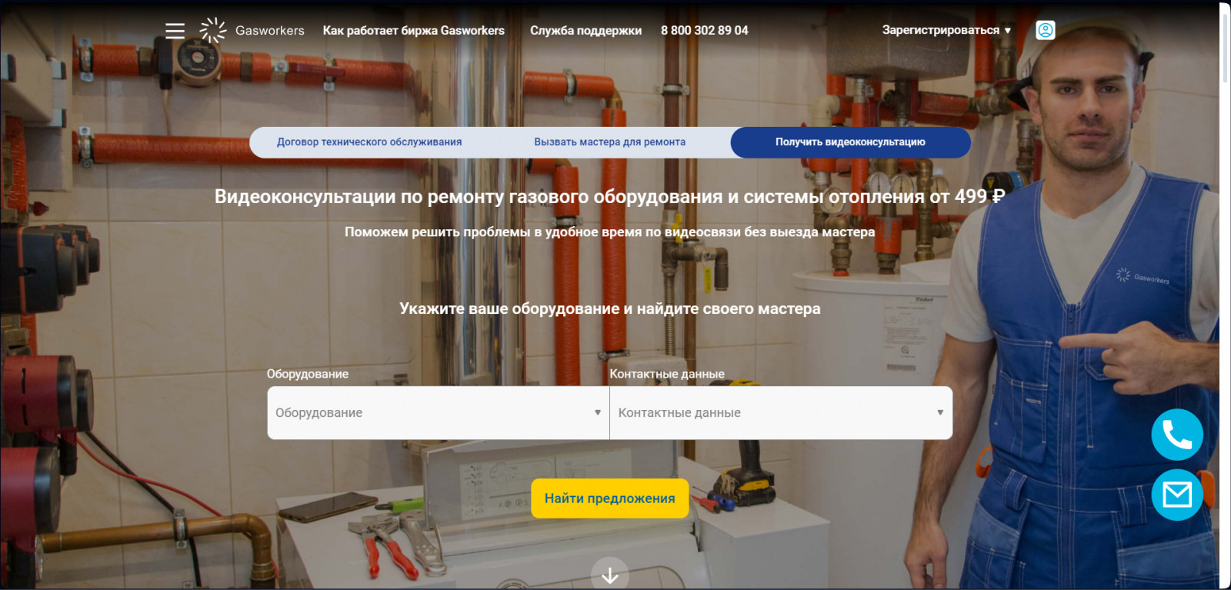Click the floating phone call button
Image resolution: width=1231 pixels, height=590 pixels.
(1177, 435)
